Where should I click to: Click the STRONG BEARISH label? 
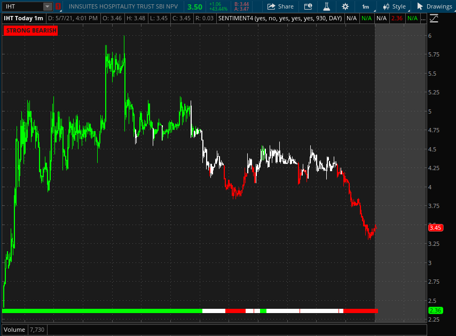31,30
